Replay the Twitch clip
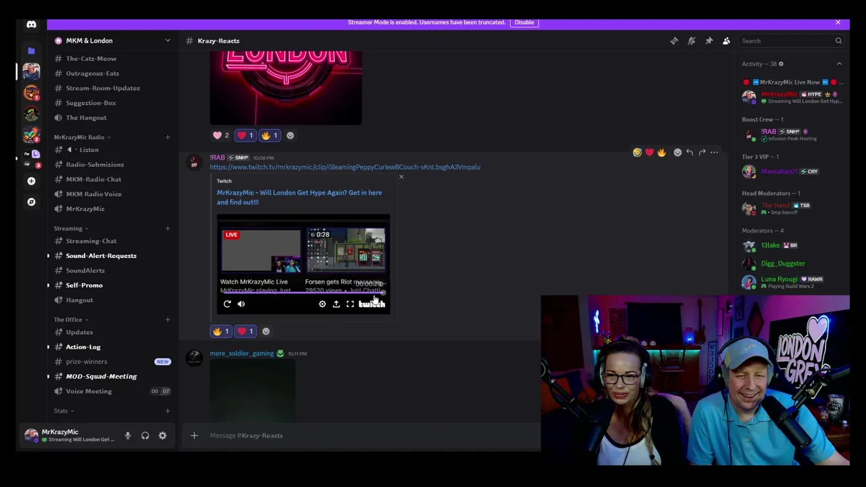The width and height of the screenshot is (866, 487). pyautogui.click(x=227, y=304)
